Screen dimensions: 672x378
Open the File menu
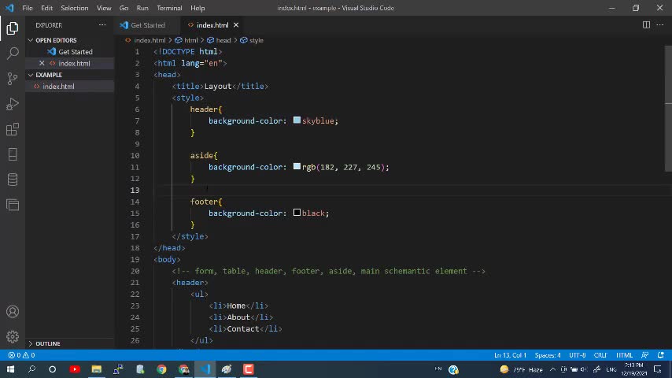click(x=28, y=8)
